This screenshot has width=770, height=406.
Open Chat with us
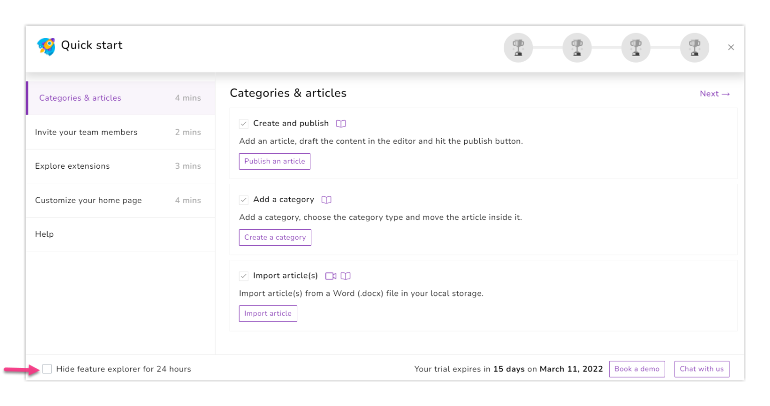(701, 369)
